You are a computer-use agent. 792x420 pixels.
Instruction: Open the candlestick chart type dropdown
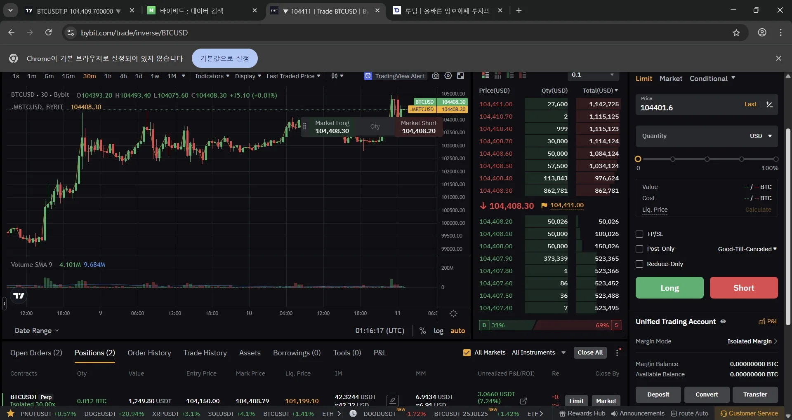click(x=337, y=76)
